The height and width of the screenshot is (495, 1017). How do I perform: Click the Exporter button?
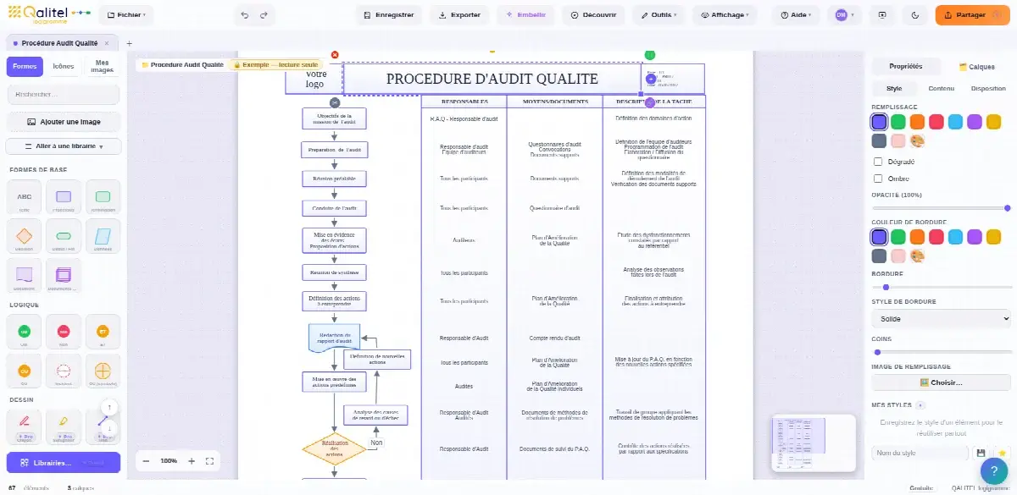coord(459,14)
